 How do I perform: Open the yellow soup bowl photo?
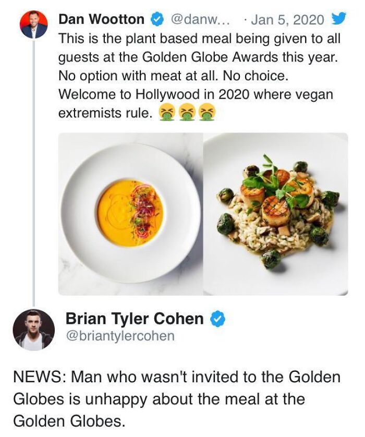[x=130, y=214]
